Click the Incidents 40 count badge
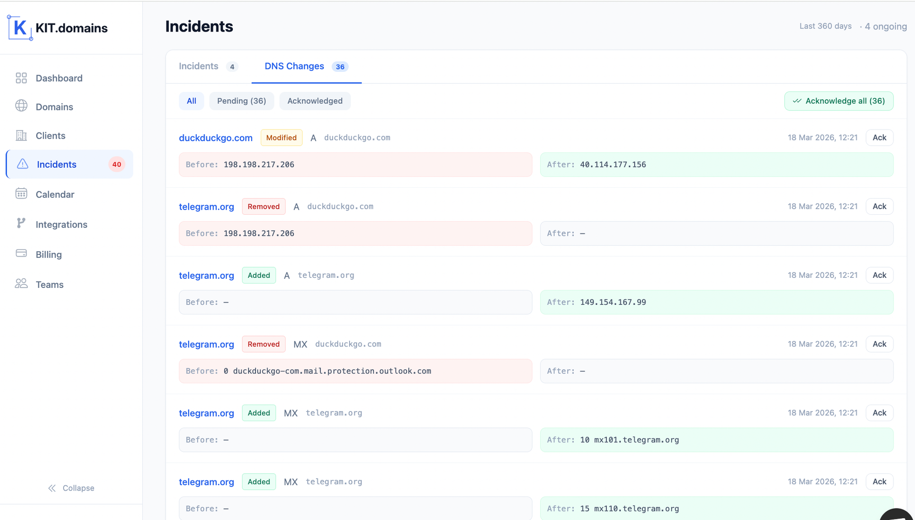 pos(117,164)
